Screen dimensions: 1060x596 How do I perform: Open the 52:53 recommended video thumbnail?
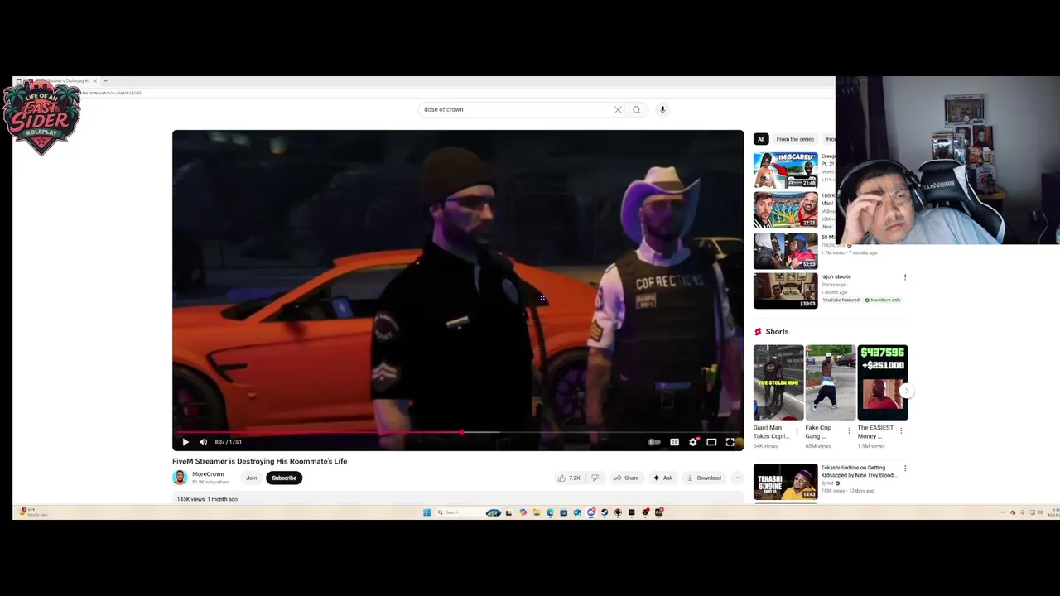[x=785, y=251]
